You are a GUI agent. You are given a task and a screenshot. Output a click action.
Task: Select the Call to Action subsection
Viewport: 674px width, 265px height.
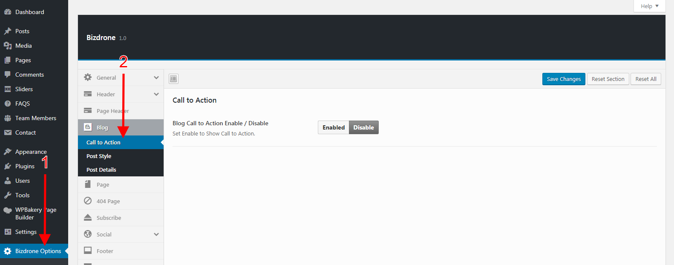pos(121,142)
